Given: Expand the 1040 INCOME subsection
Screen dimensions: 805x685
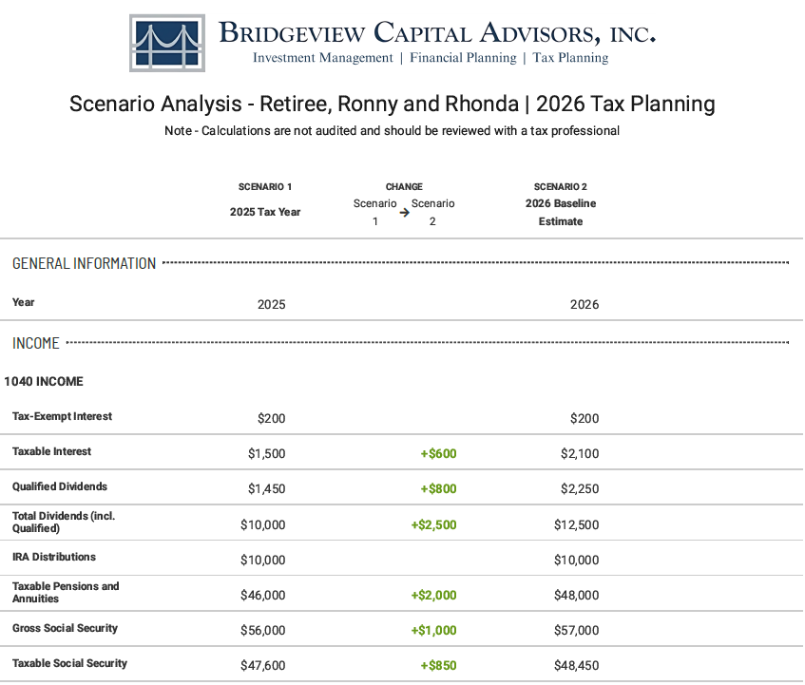Looking at the screenshot, I should [x=45, y=381].
